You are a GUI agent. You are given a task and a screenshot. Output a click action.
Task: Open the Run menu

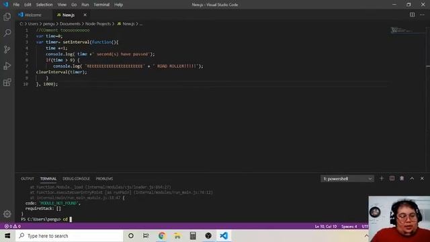coord(85,5)
